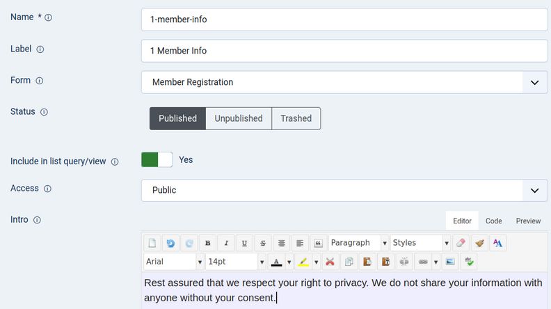Switch to the Preview tab
The image size is (551, 309).
point(528,221)
